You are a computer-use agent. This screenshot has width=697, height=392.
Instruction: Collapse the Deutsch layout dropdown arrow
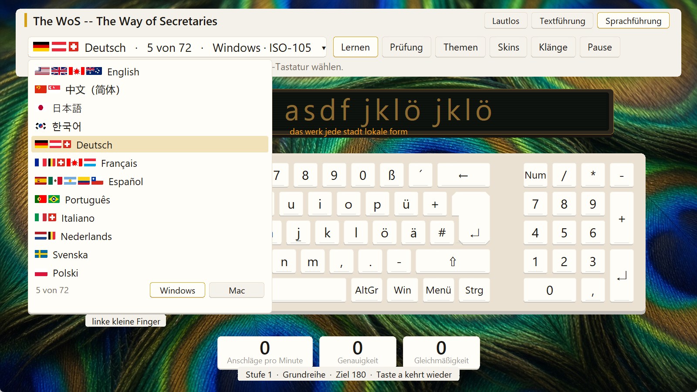(324, 48)
